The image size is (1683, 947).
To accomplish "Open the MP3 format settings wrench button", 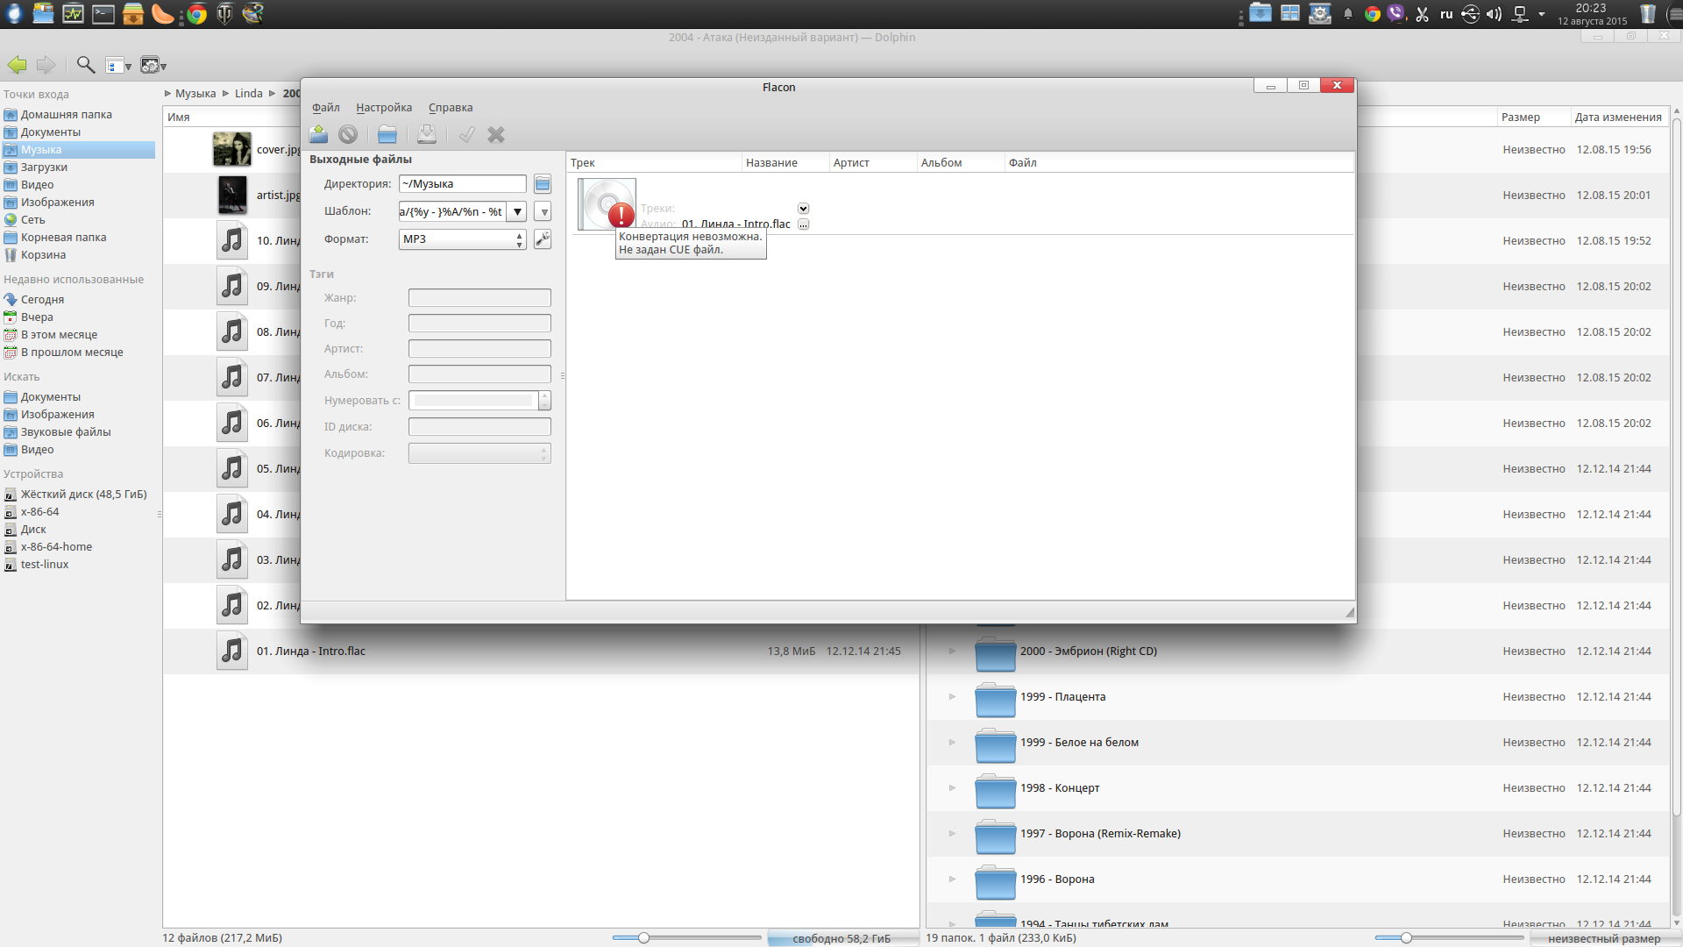I will point(543,239).
